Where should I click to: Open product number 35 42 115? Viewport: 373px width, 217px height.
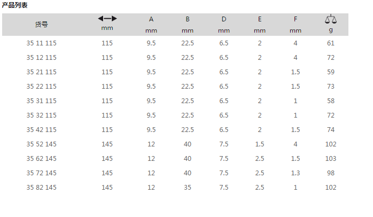click(41, 130)
